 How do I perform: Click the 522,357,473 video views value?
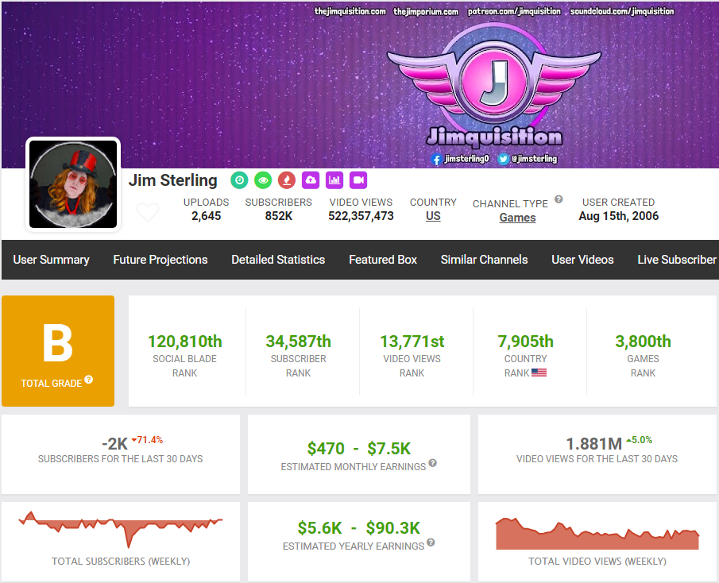[x=361, y=216]
